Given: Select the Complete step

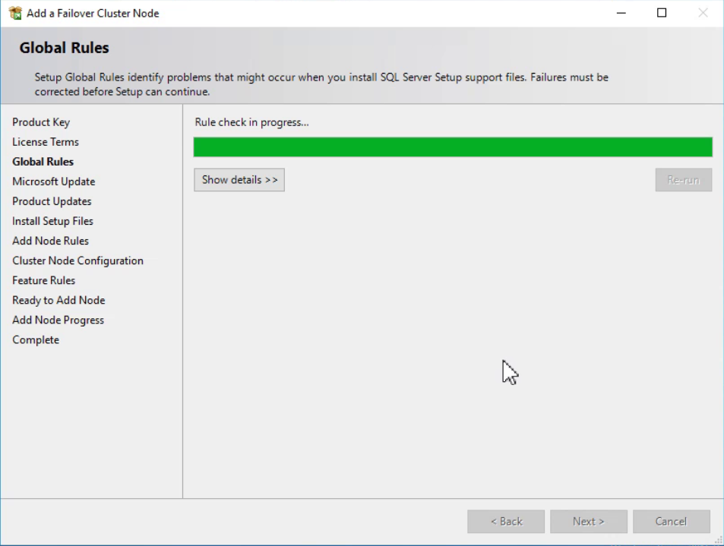Looking at the screenshot, I should [36, 340].
